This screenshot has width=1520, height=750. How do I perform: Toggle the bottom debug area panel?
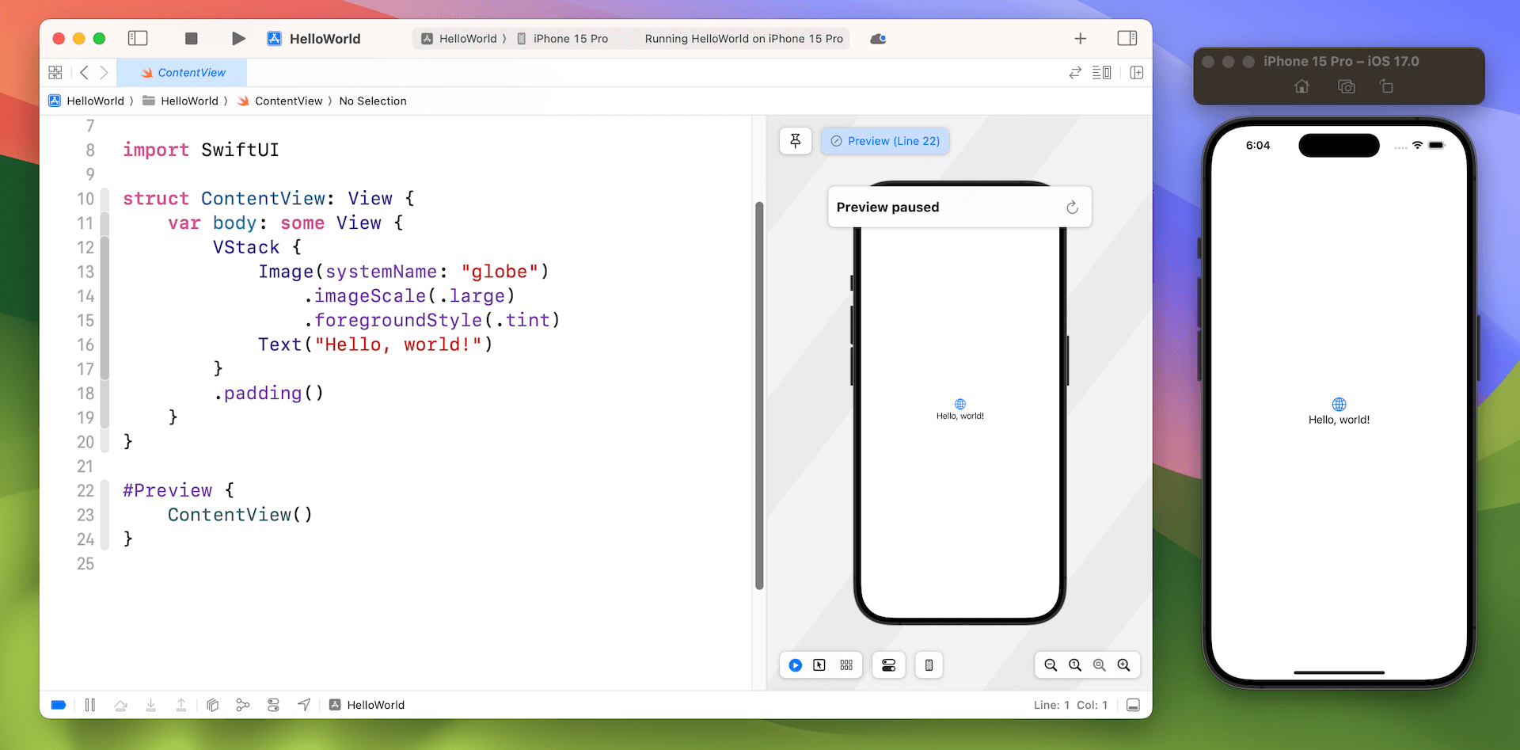pyautogui.click(x=1133, y=705)
